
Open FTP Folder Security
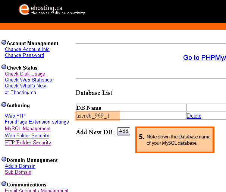28,143
